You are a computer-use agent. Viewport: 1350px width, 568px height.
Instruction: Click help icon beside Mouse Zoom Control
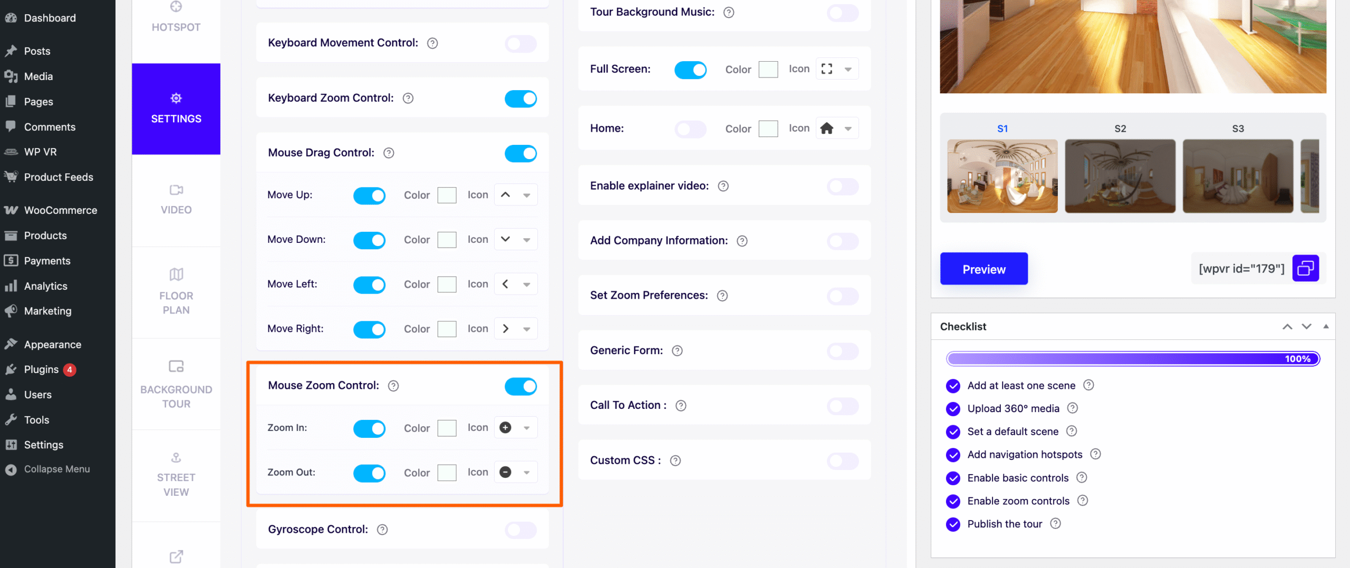pos(393,386)
